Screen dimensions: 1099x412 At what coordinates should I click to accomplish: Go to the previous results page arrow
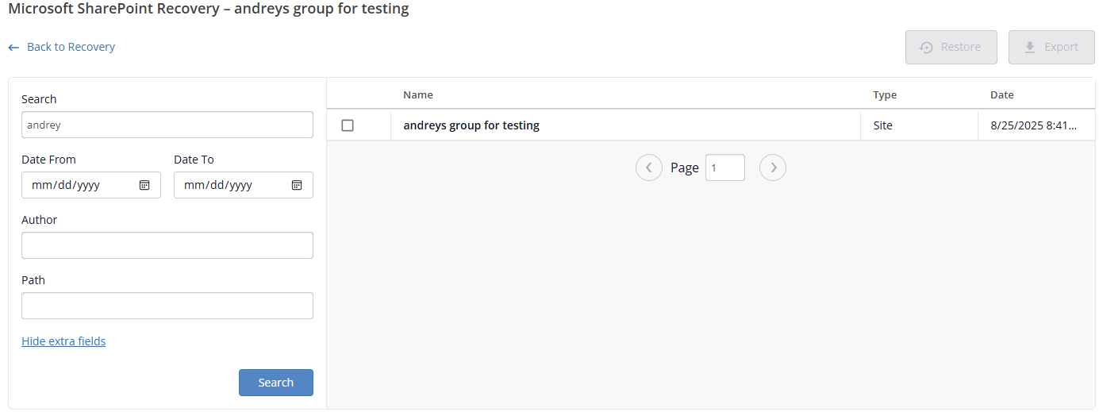648,167
